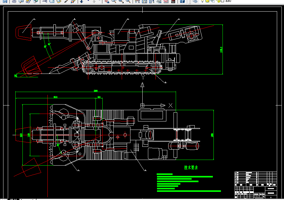This screenshot has height=200, width=284.
Task: Open the DesignCenter icon
Action: (144, 1)
